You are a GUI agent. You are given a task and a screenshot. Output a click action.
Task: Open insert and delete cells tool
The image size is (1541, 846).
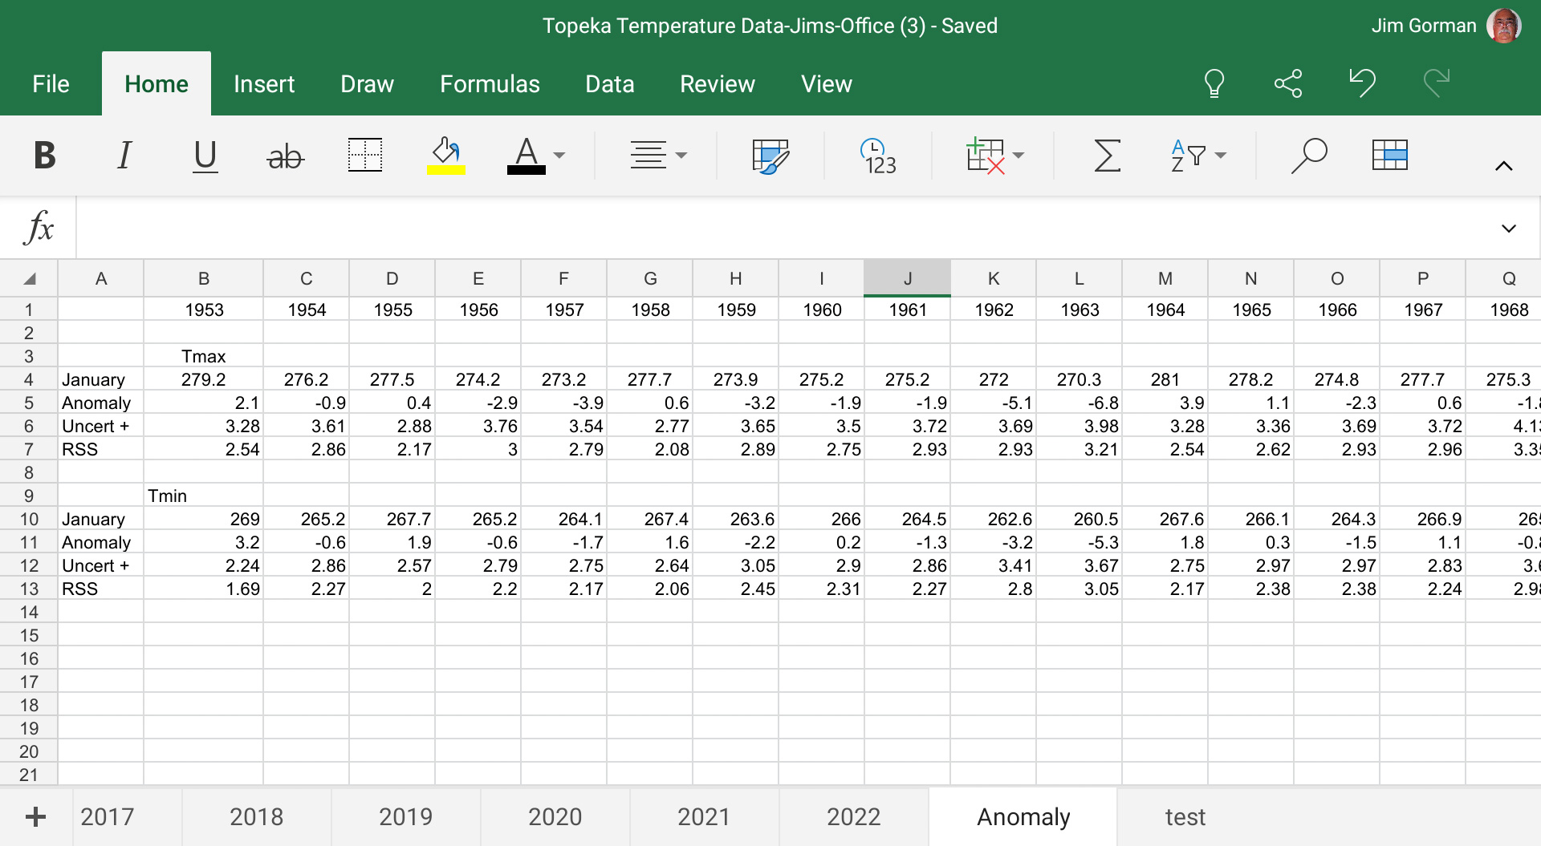click(x=995, y=155)
